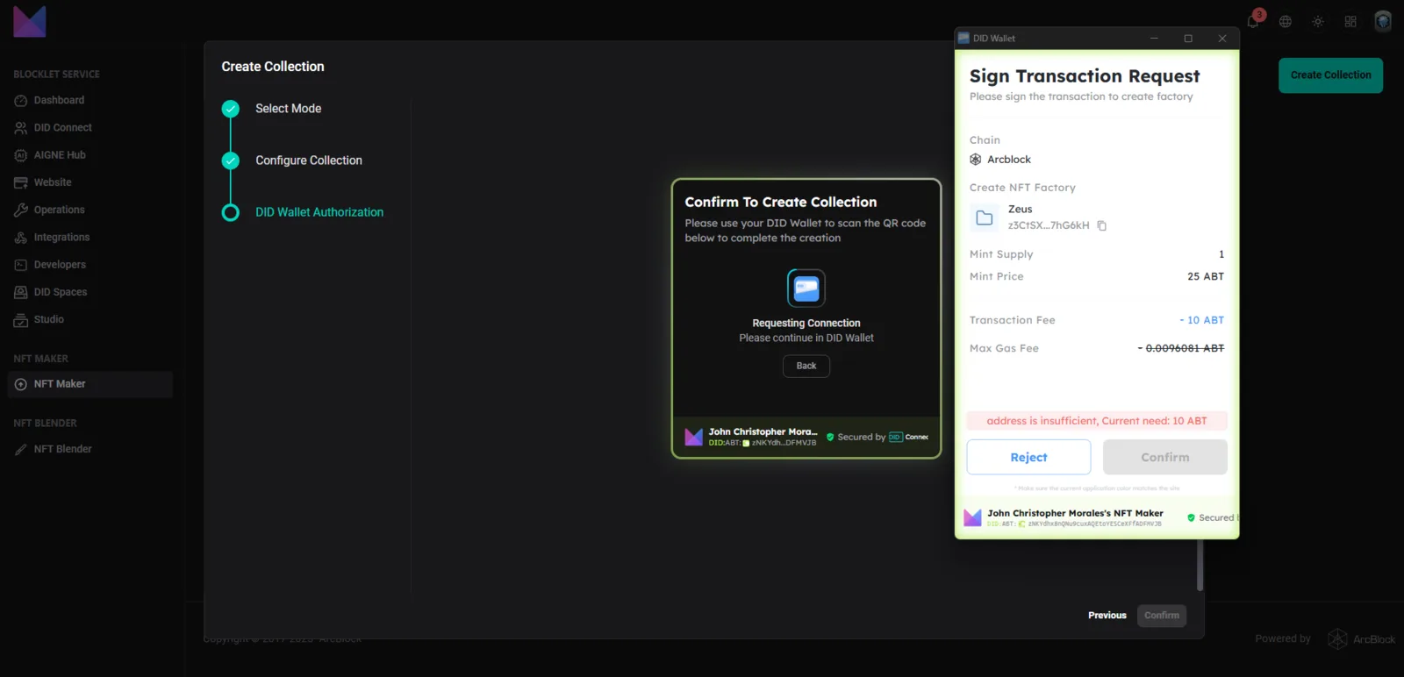The width and height of the screenshot is (1404, 677).
Task: Click the Select Mode step checkmark circle
Action: tap(231, 109)
